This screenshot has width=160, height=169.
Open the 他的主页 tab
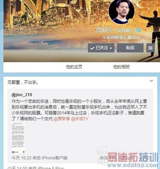[74, 67]
